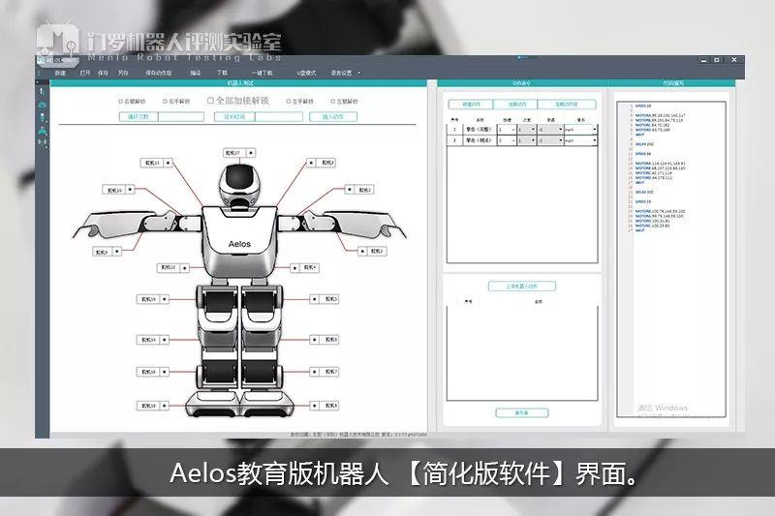
Task: Click the fourth icon in the left sidebar
Action: 43,131
